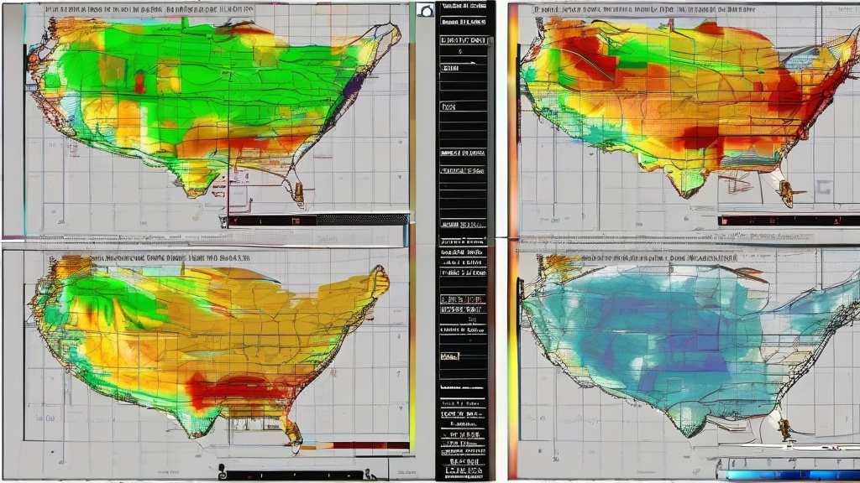Image resolution: width=860 pixels, height=483 pixels.
Task: Click the circular icon atop the center panel
Action: tap(425, 11)
